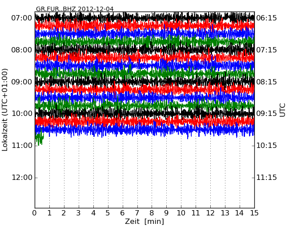Click the 08:15 UTC label

pos(266,82)
